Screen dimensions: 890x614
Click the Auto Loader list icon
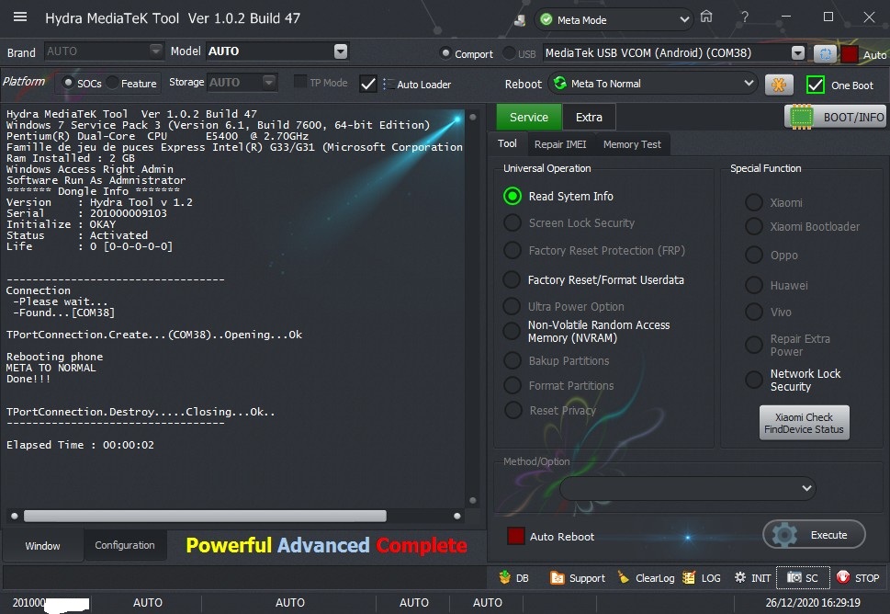(x=389, y=84)
